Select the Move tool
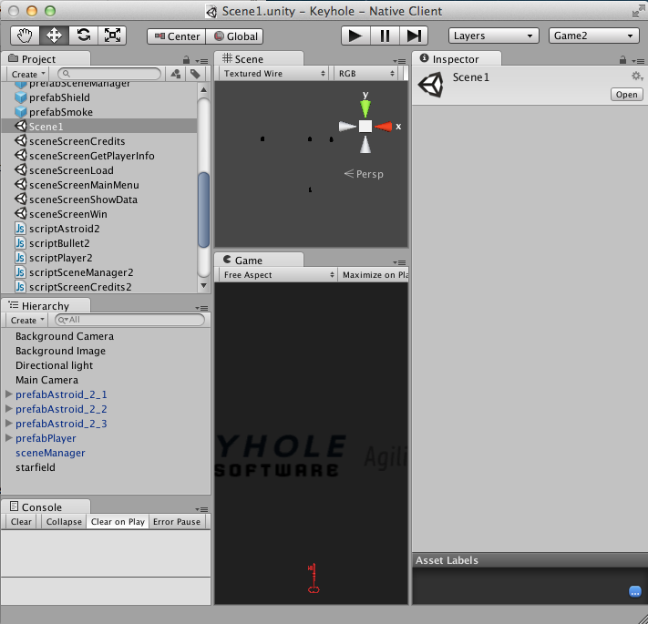Screen dimensions: 648x624 click(54, 36)
